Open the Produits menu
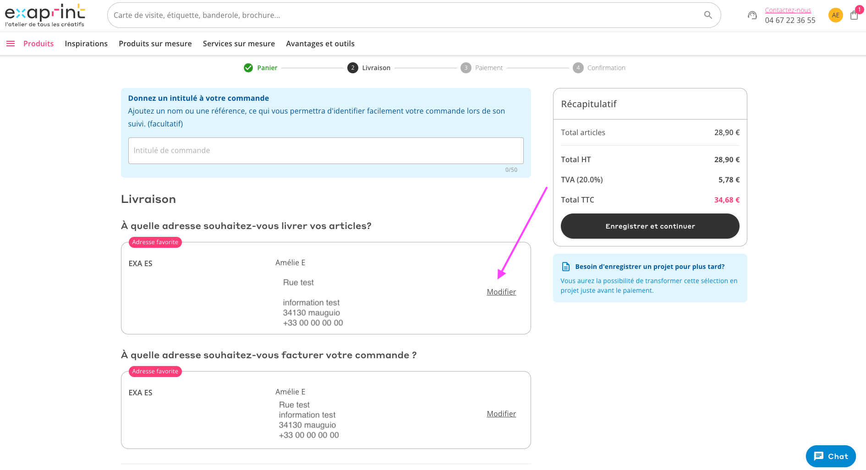 point(38,44)
